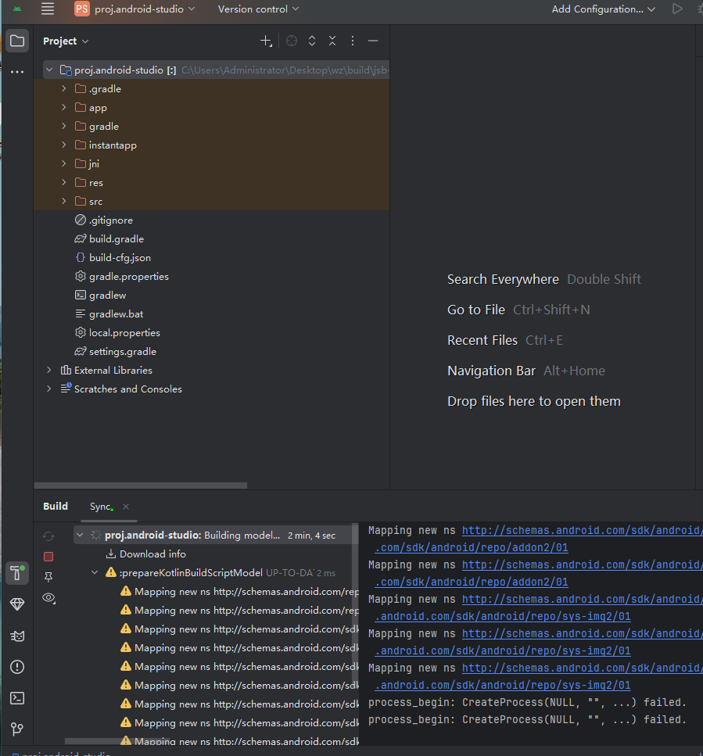Stop the running sync with red square
Screen dimensions: 703x756
point(48,557)
